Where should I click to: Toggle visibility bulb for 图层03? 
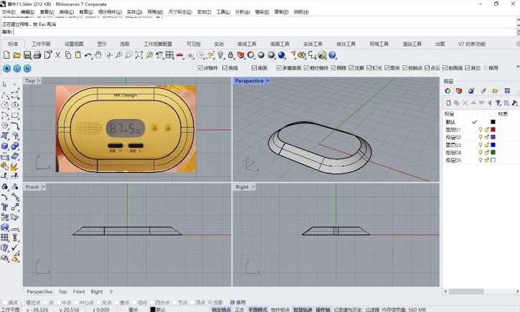(x=481, y=145)
